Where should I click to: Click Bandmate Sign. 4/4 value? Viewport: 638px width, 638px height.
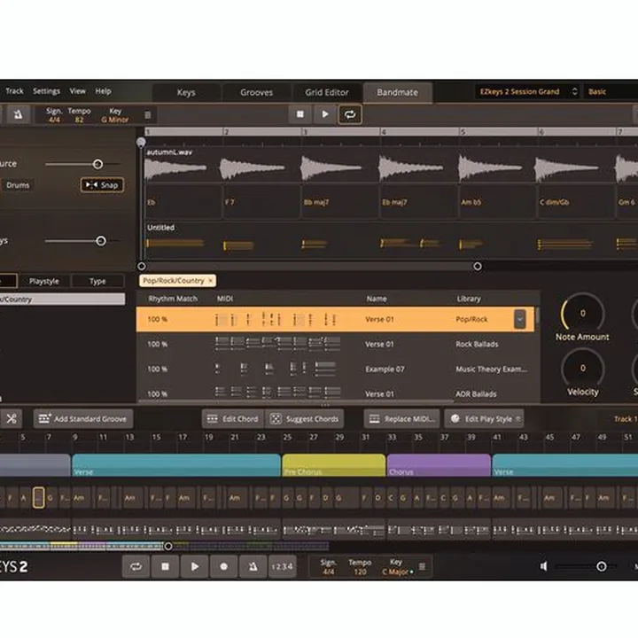click(x=54, y=120)
